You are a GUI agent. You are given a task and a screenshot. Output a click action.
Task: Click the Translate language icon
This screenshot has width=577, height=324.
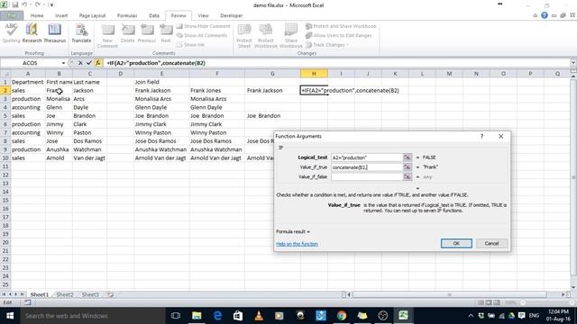point(81,32)
